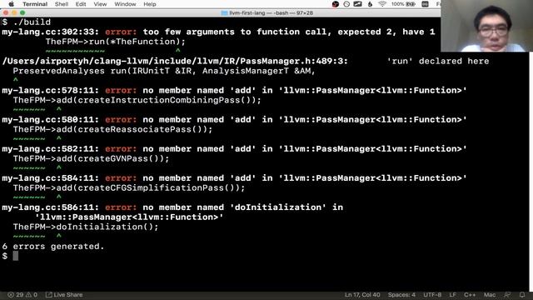Image resolution: width=533 pixels, height=300 pixels.
Task: Click the './build' command text
Action: pos(32,22)
